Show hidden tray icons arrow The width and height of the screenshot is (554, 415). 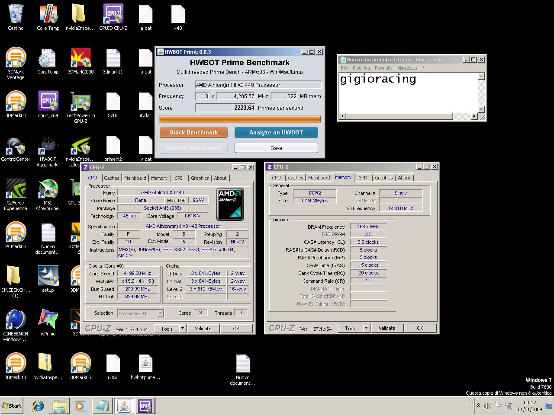[478, 405]
